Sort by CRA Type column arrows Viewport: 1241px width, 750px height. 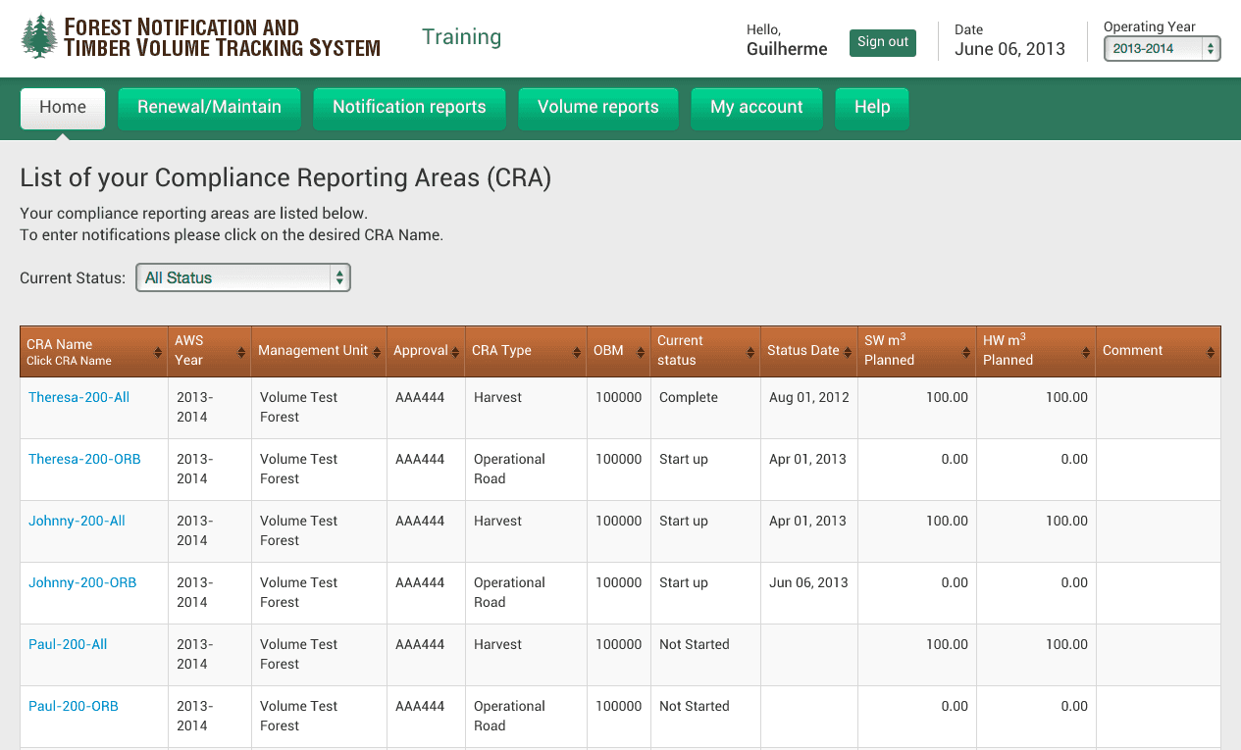577,352
